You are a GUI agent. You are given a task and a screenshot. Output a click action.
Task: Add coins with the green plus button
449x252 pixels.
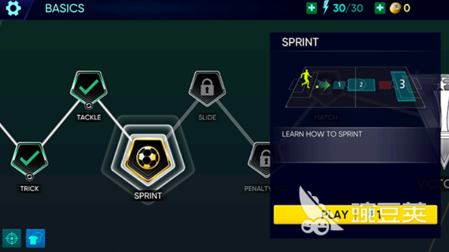[380, 9]
